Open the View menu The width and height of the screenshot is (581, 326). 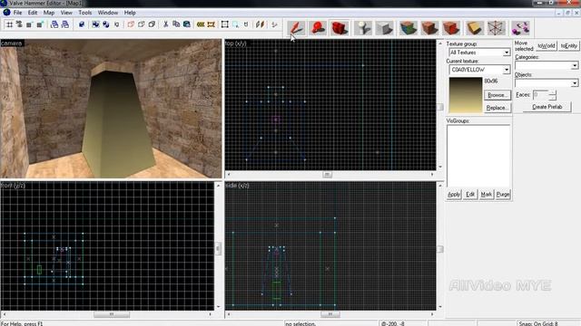point(66,13)
